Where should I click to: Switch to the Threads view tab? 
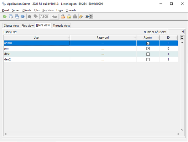tap(61, 26)
